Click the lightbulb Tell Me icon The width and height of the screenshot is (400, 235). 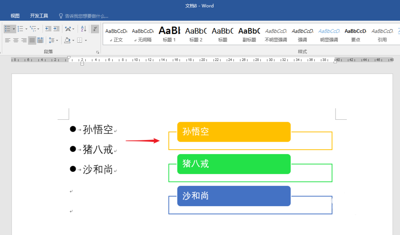pyautogui.click(x=61, y=16)
